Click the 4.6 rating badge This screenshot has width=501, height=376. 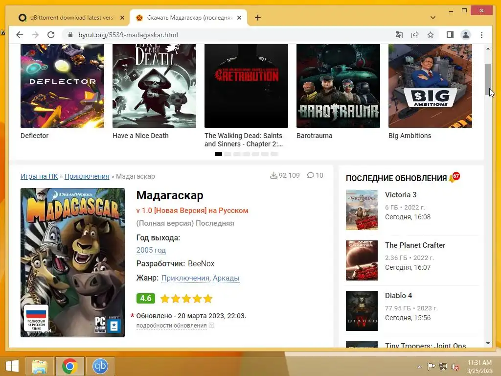pyautogui.click(x=146, y=298)
